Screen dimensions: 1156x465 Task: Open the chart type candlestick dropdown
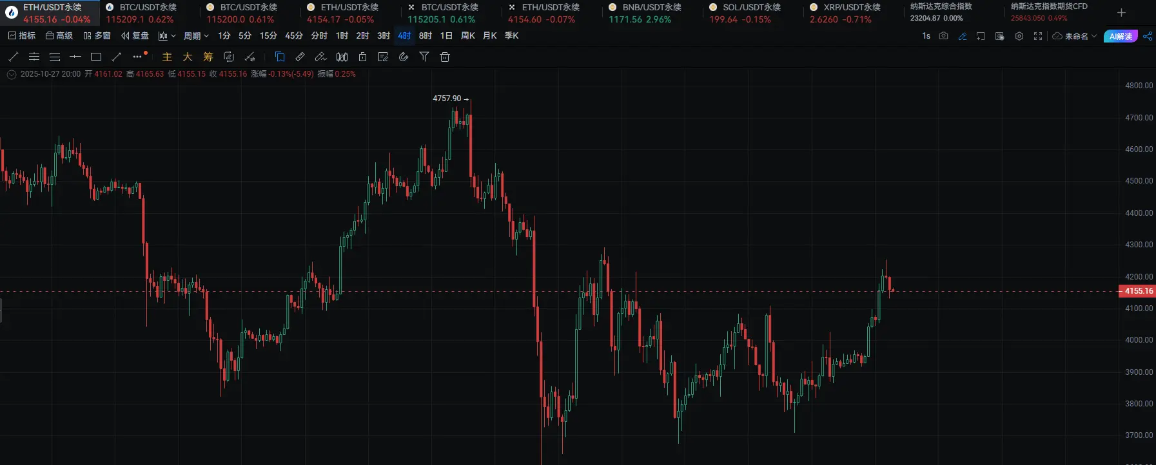coord(167,36)
